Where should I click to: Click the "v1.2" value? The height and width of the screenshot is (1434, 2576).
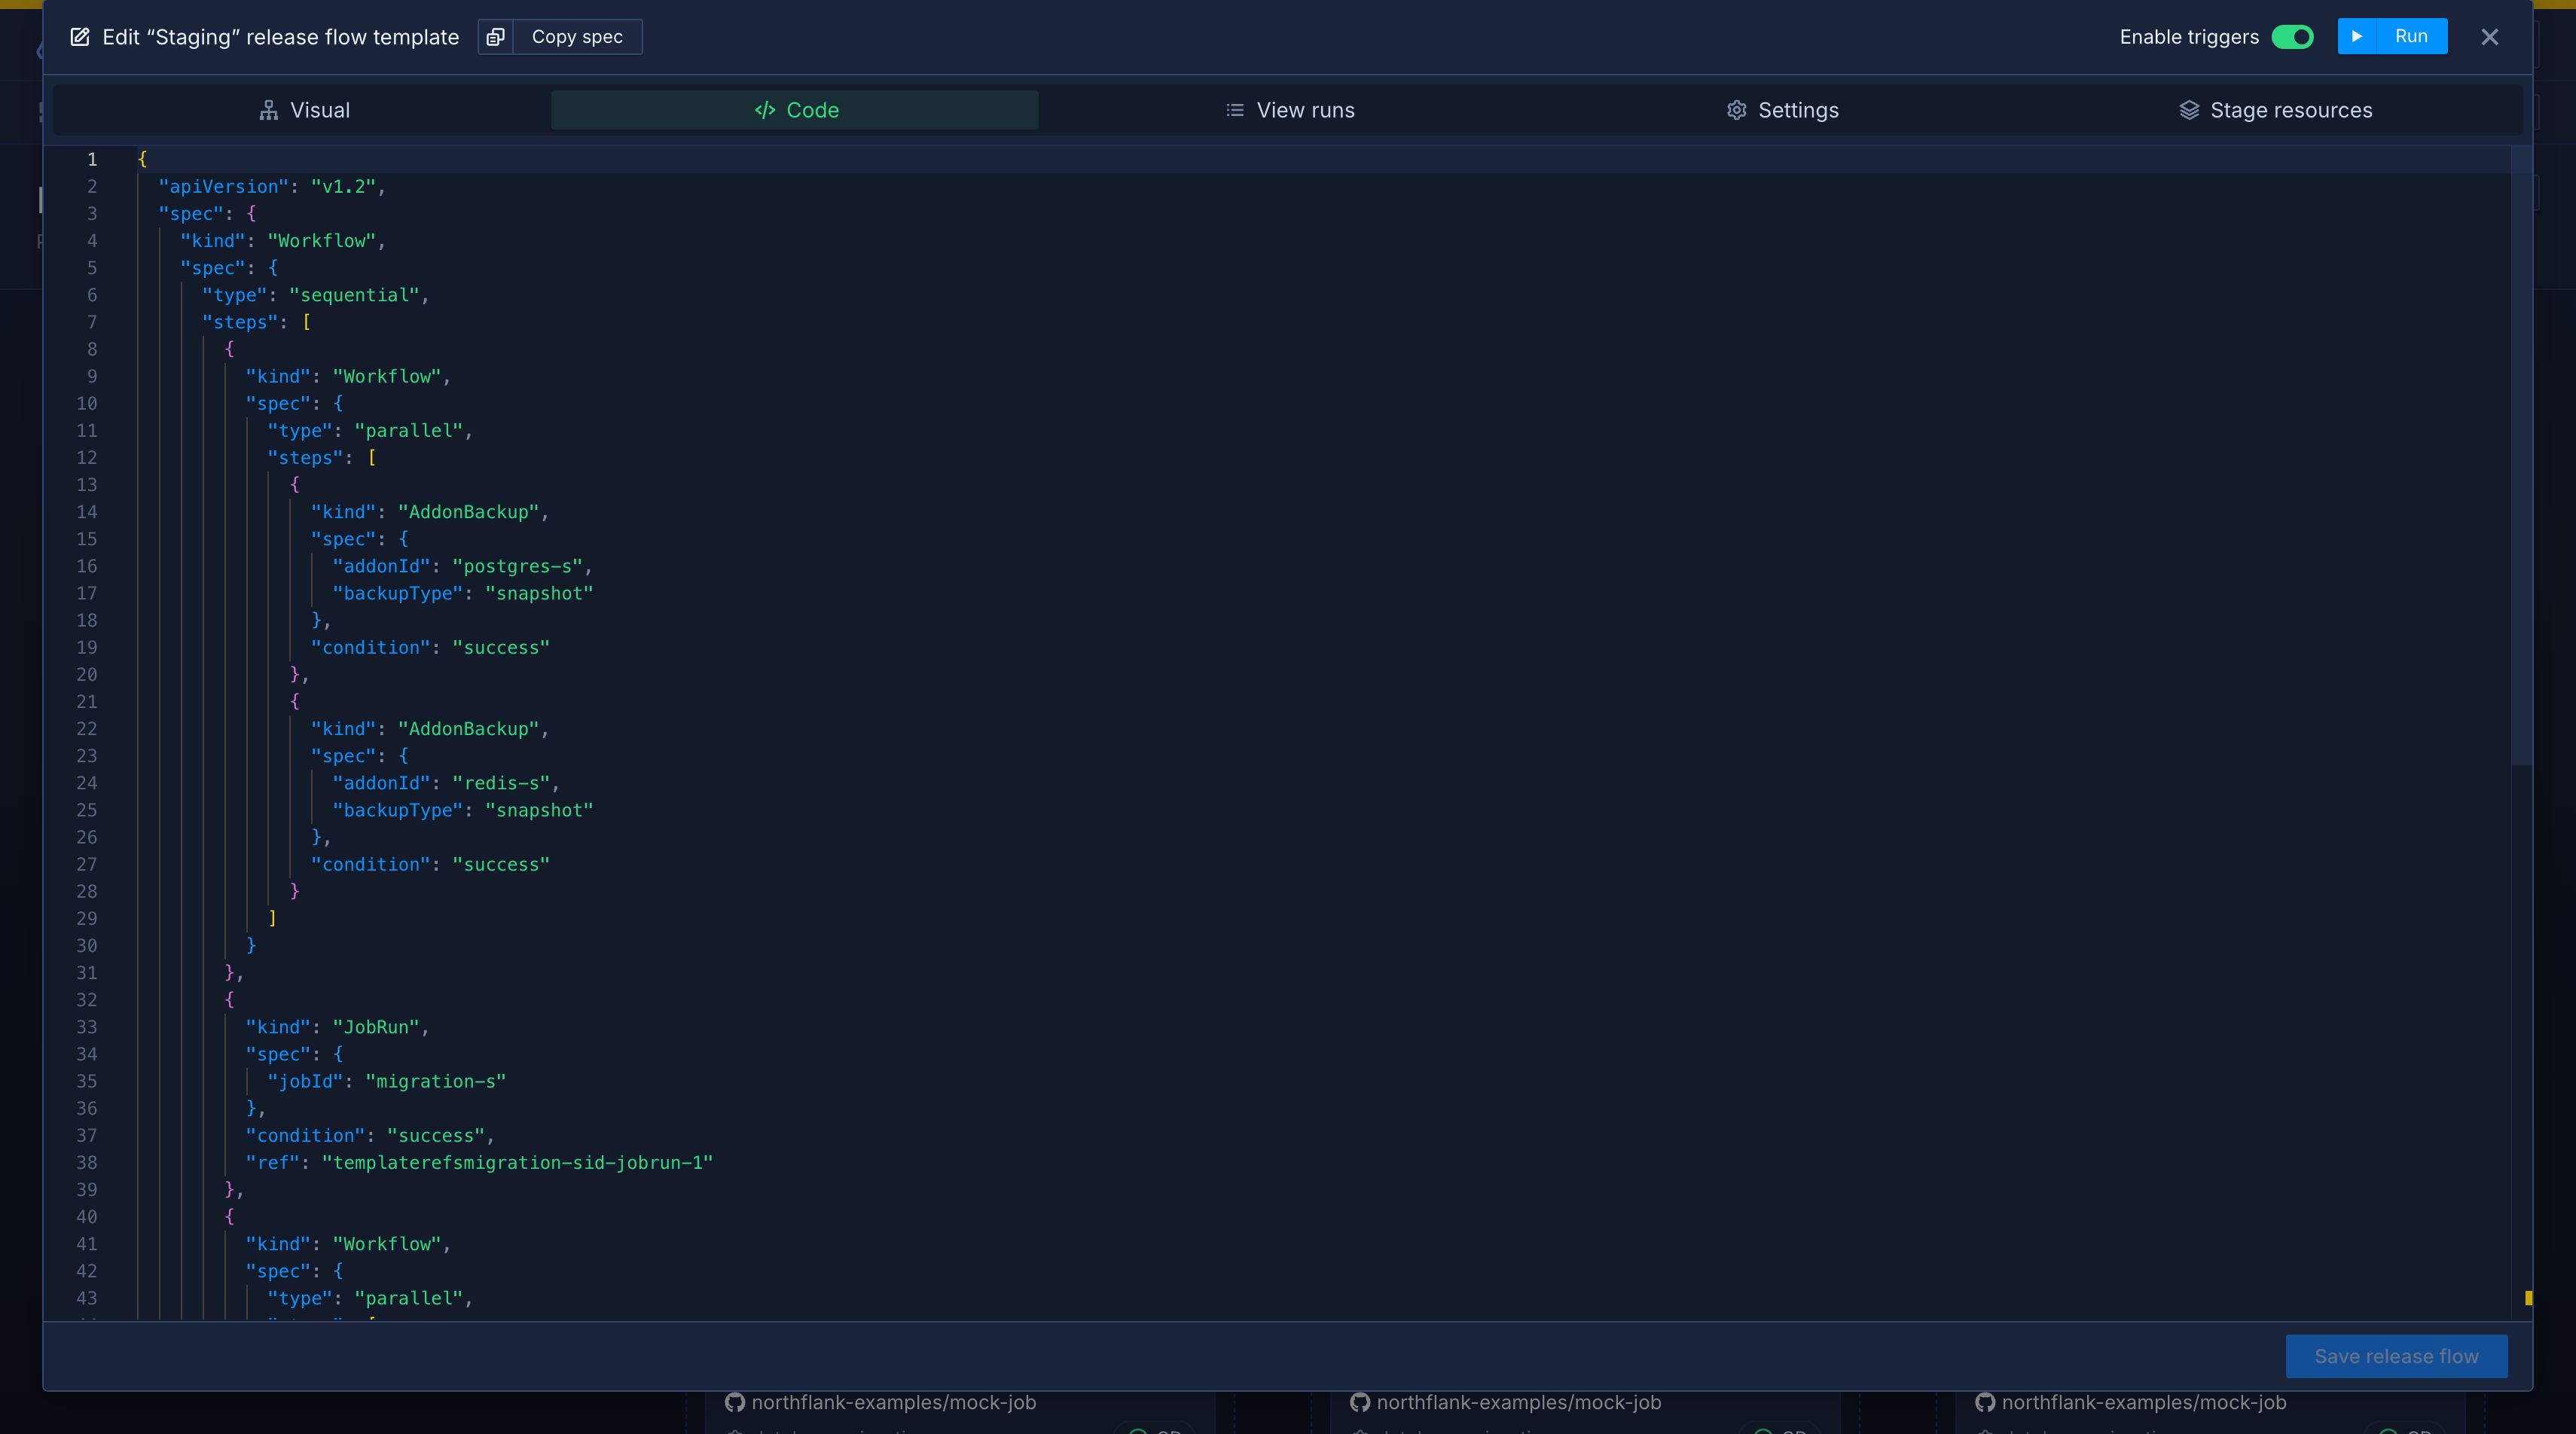tap(343, 186)
